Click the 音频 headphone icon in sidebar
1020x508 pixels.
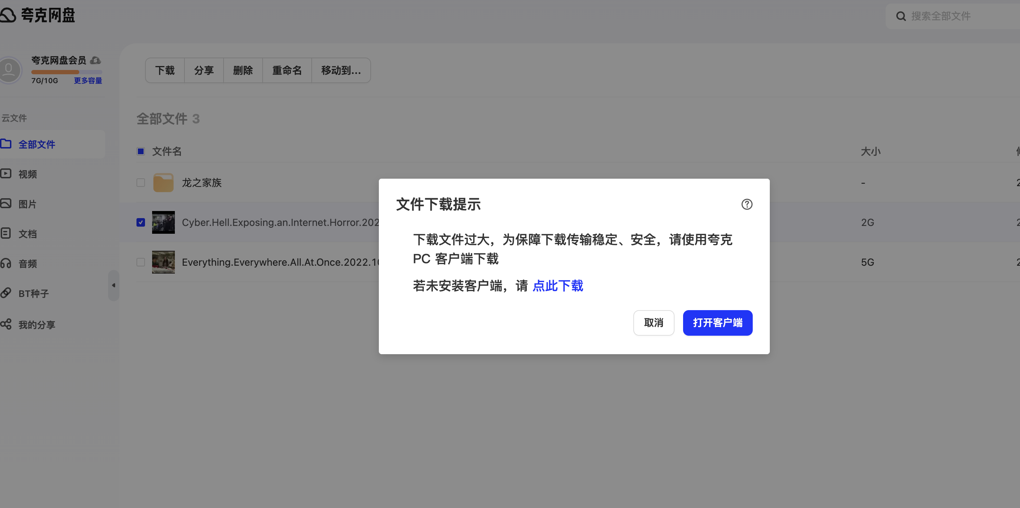point(6,263)
